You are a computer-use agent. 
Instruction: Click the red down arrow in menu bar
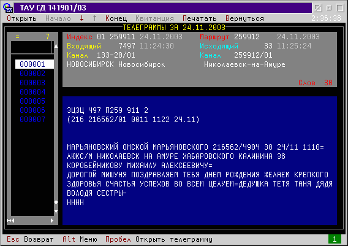[82, 18]
